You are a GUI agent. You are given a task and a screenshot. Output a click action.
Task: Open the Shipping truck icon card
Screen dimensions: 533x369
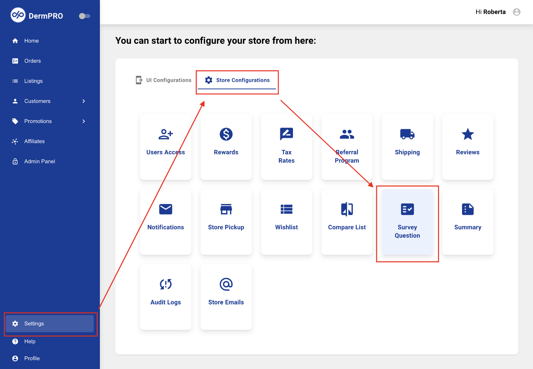click(407, 134)
